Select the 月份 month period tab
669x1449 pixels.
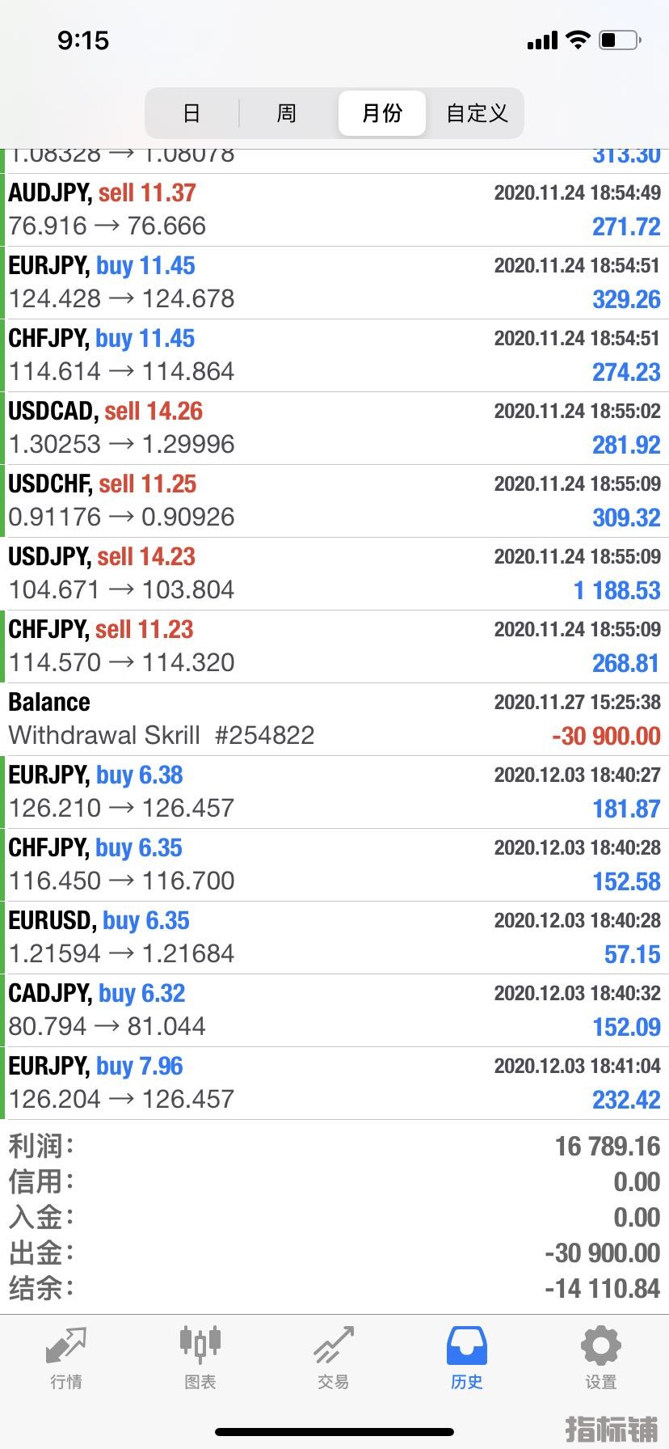(382, 113)
